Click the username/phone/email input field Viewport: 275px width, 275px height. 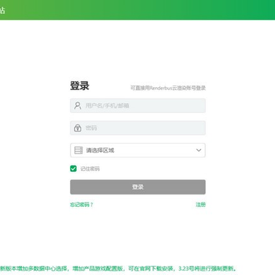[137, 105]
